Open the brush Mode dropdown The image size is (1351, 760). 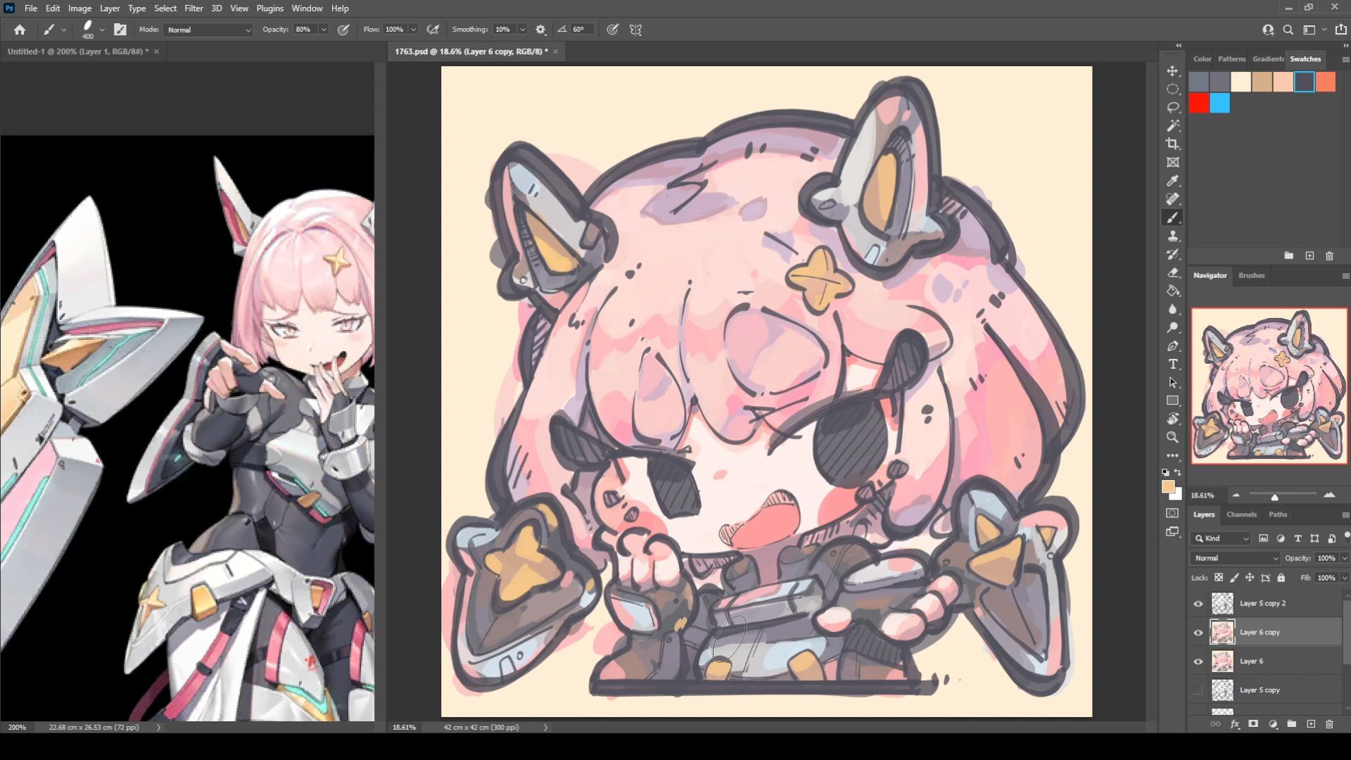point(208,30)
